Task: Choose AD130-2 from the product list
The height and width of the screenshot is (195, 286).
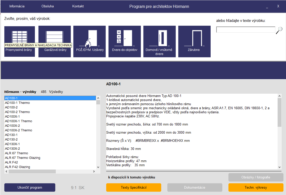Action: click(11, 140)
